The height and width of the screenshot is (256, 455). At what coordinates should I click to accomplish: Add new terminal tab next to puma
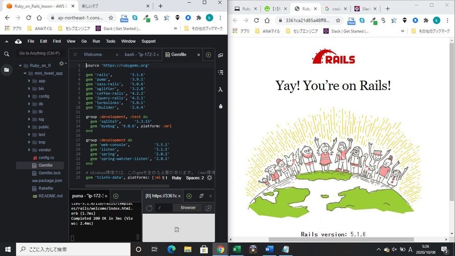tap(116, 196)
